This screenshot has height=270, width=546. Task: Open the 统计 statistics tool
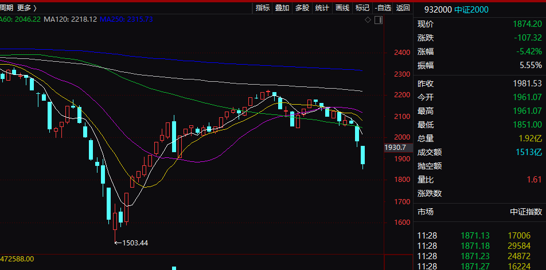click(x=322, y=7)
